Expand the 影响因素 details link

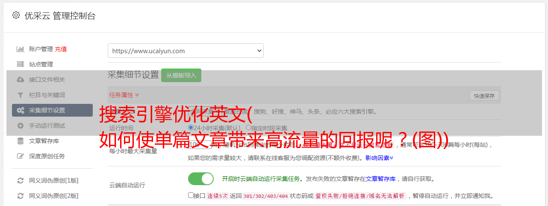click(x=379, y=158)
